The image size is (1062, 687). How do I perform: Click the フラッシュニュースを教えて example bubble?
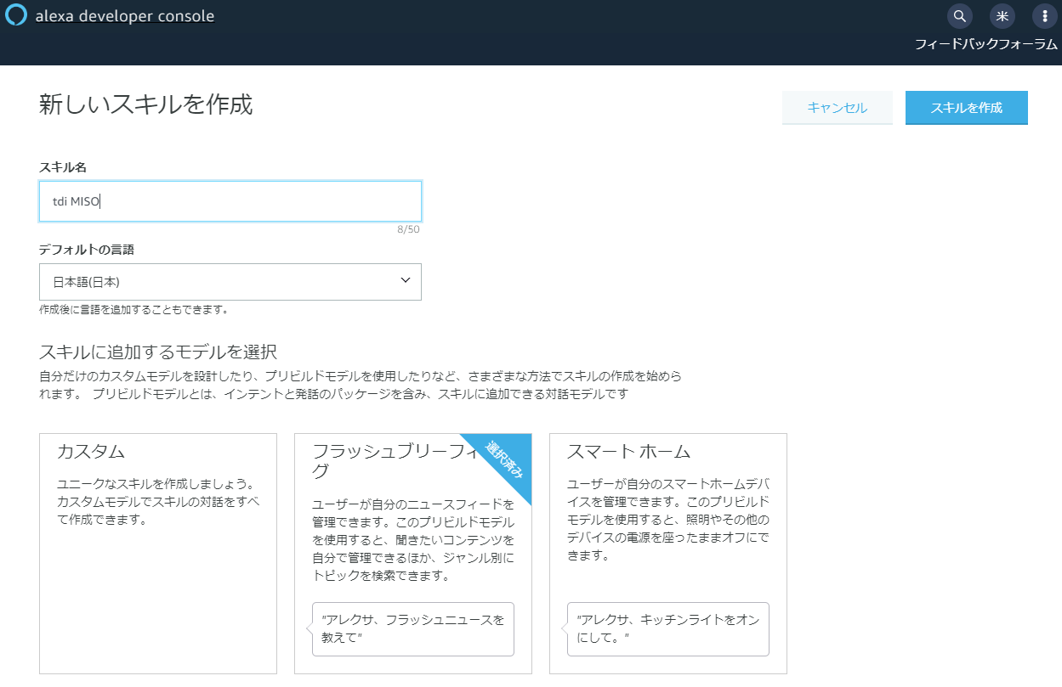click(x=413, y=628)
